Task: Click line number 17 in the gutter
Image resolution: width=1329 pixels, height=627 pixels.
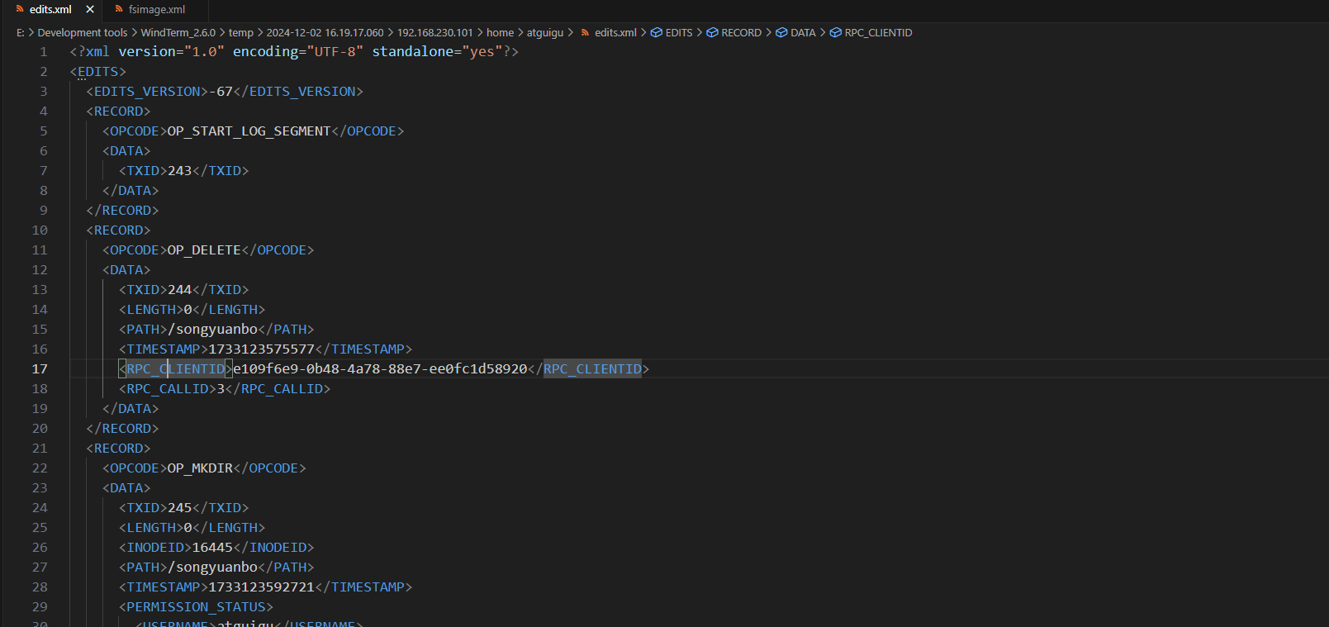Action: coord(40,369)
